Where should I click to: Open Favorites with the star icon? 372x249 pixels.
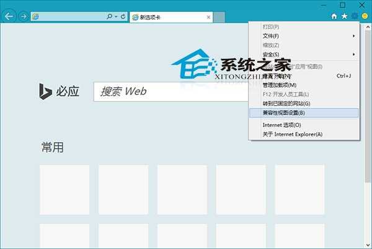(x=344, y=16)
